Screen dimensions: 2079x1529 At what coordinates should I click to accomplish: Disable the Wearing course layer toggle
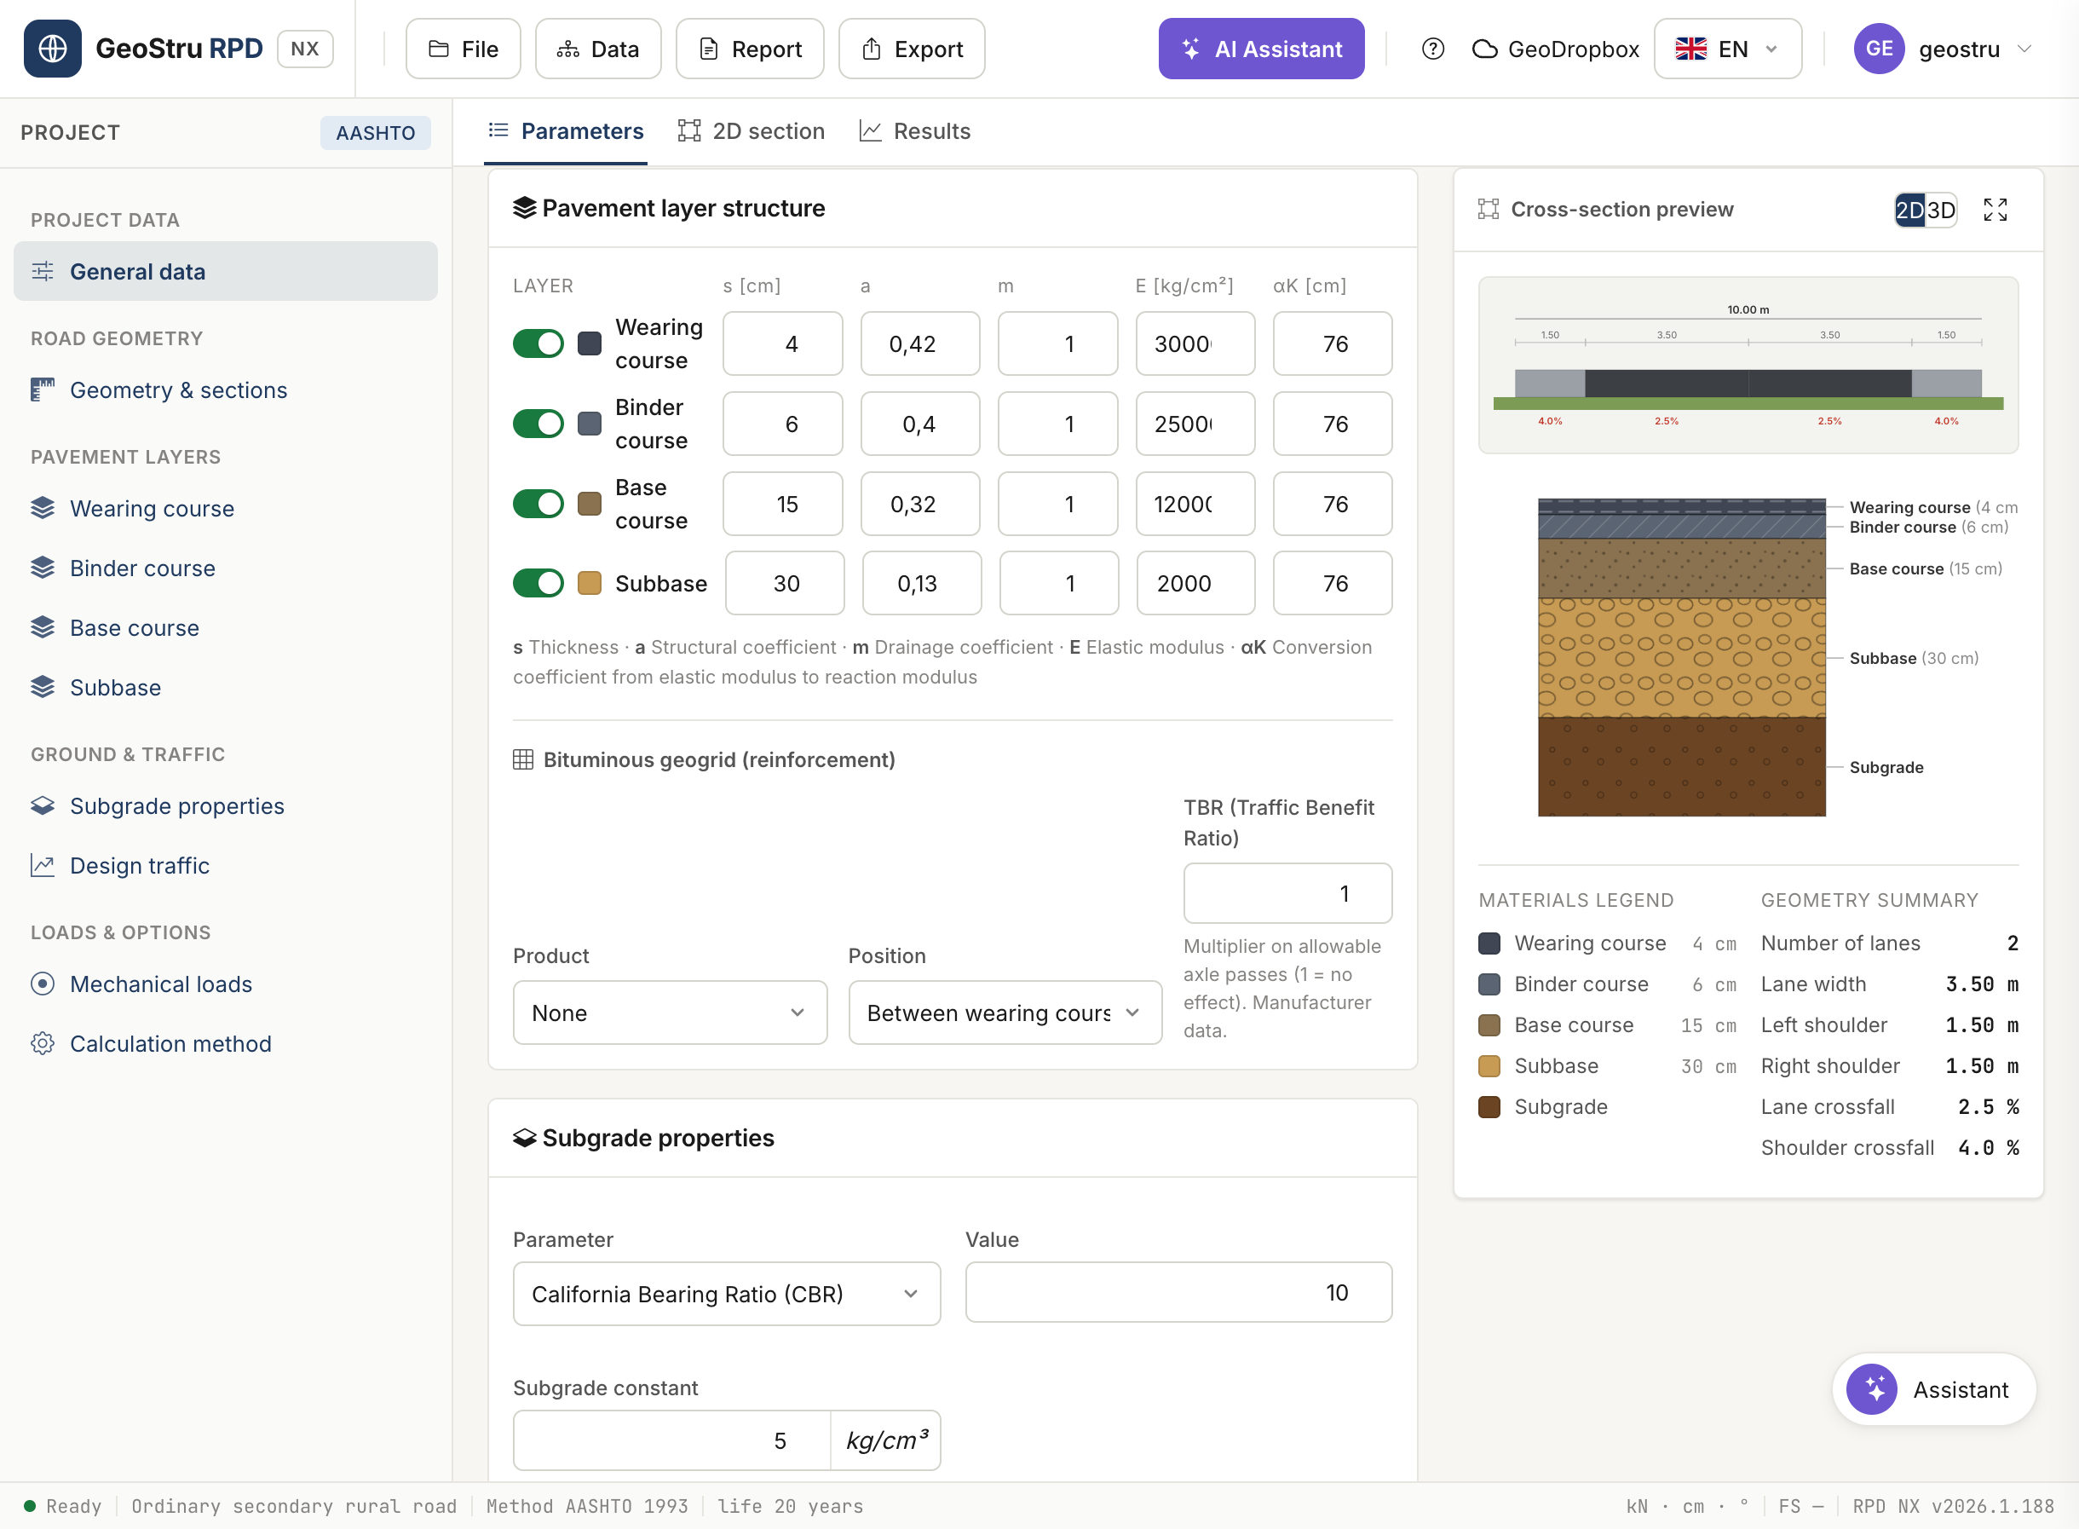(x=538, y=343)
